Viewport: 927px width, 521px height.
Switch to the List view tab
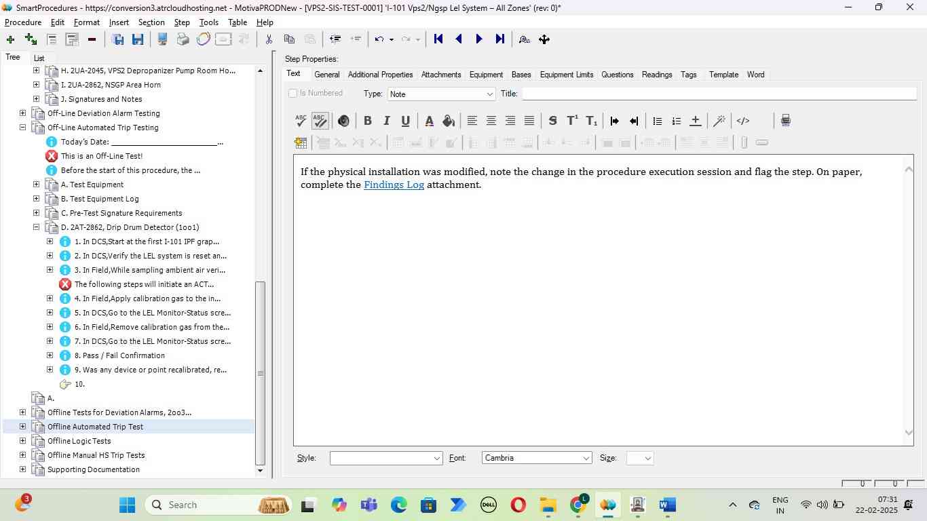39,58
